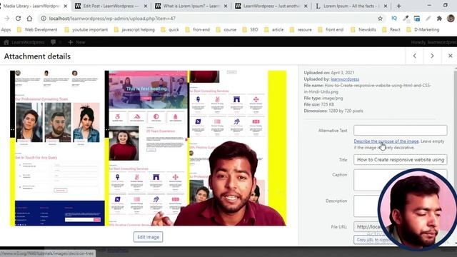Close the Media Library tab

coord(65,6)
